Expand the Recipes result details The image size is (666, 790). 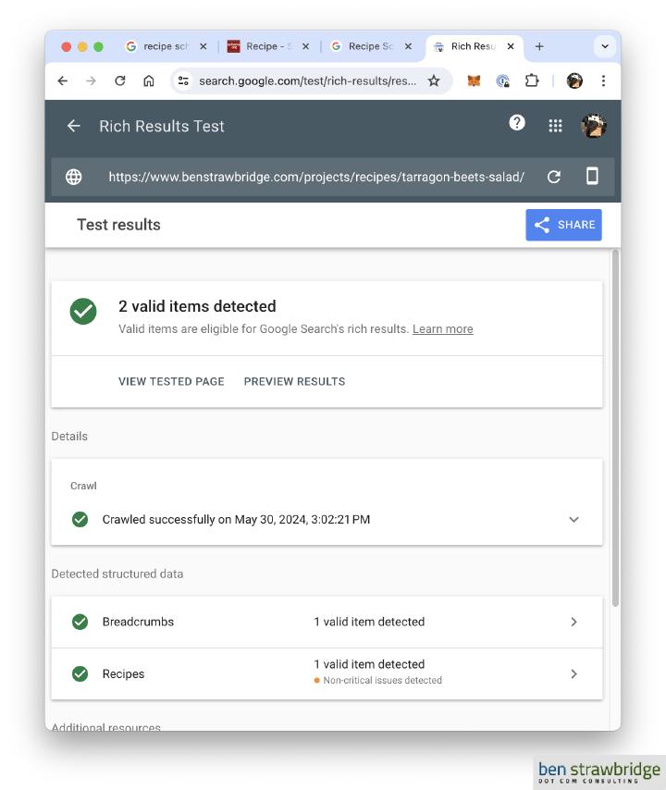[x=574, y=673]
